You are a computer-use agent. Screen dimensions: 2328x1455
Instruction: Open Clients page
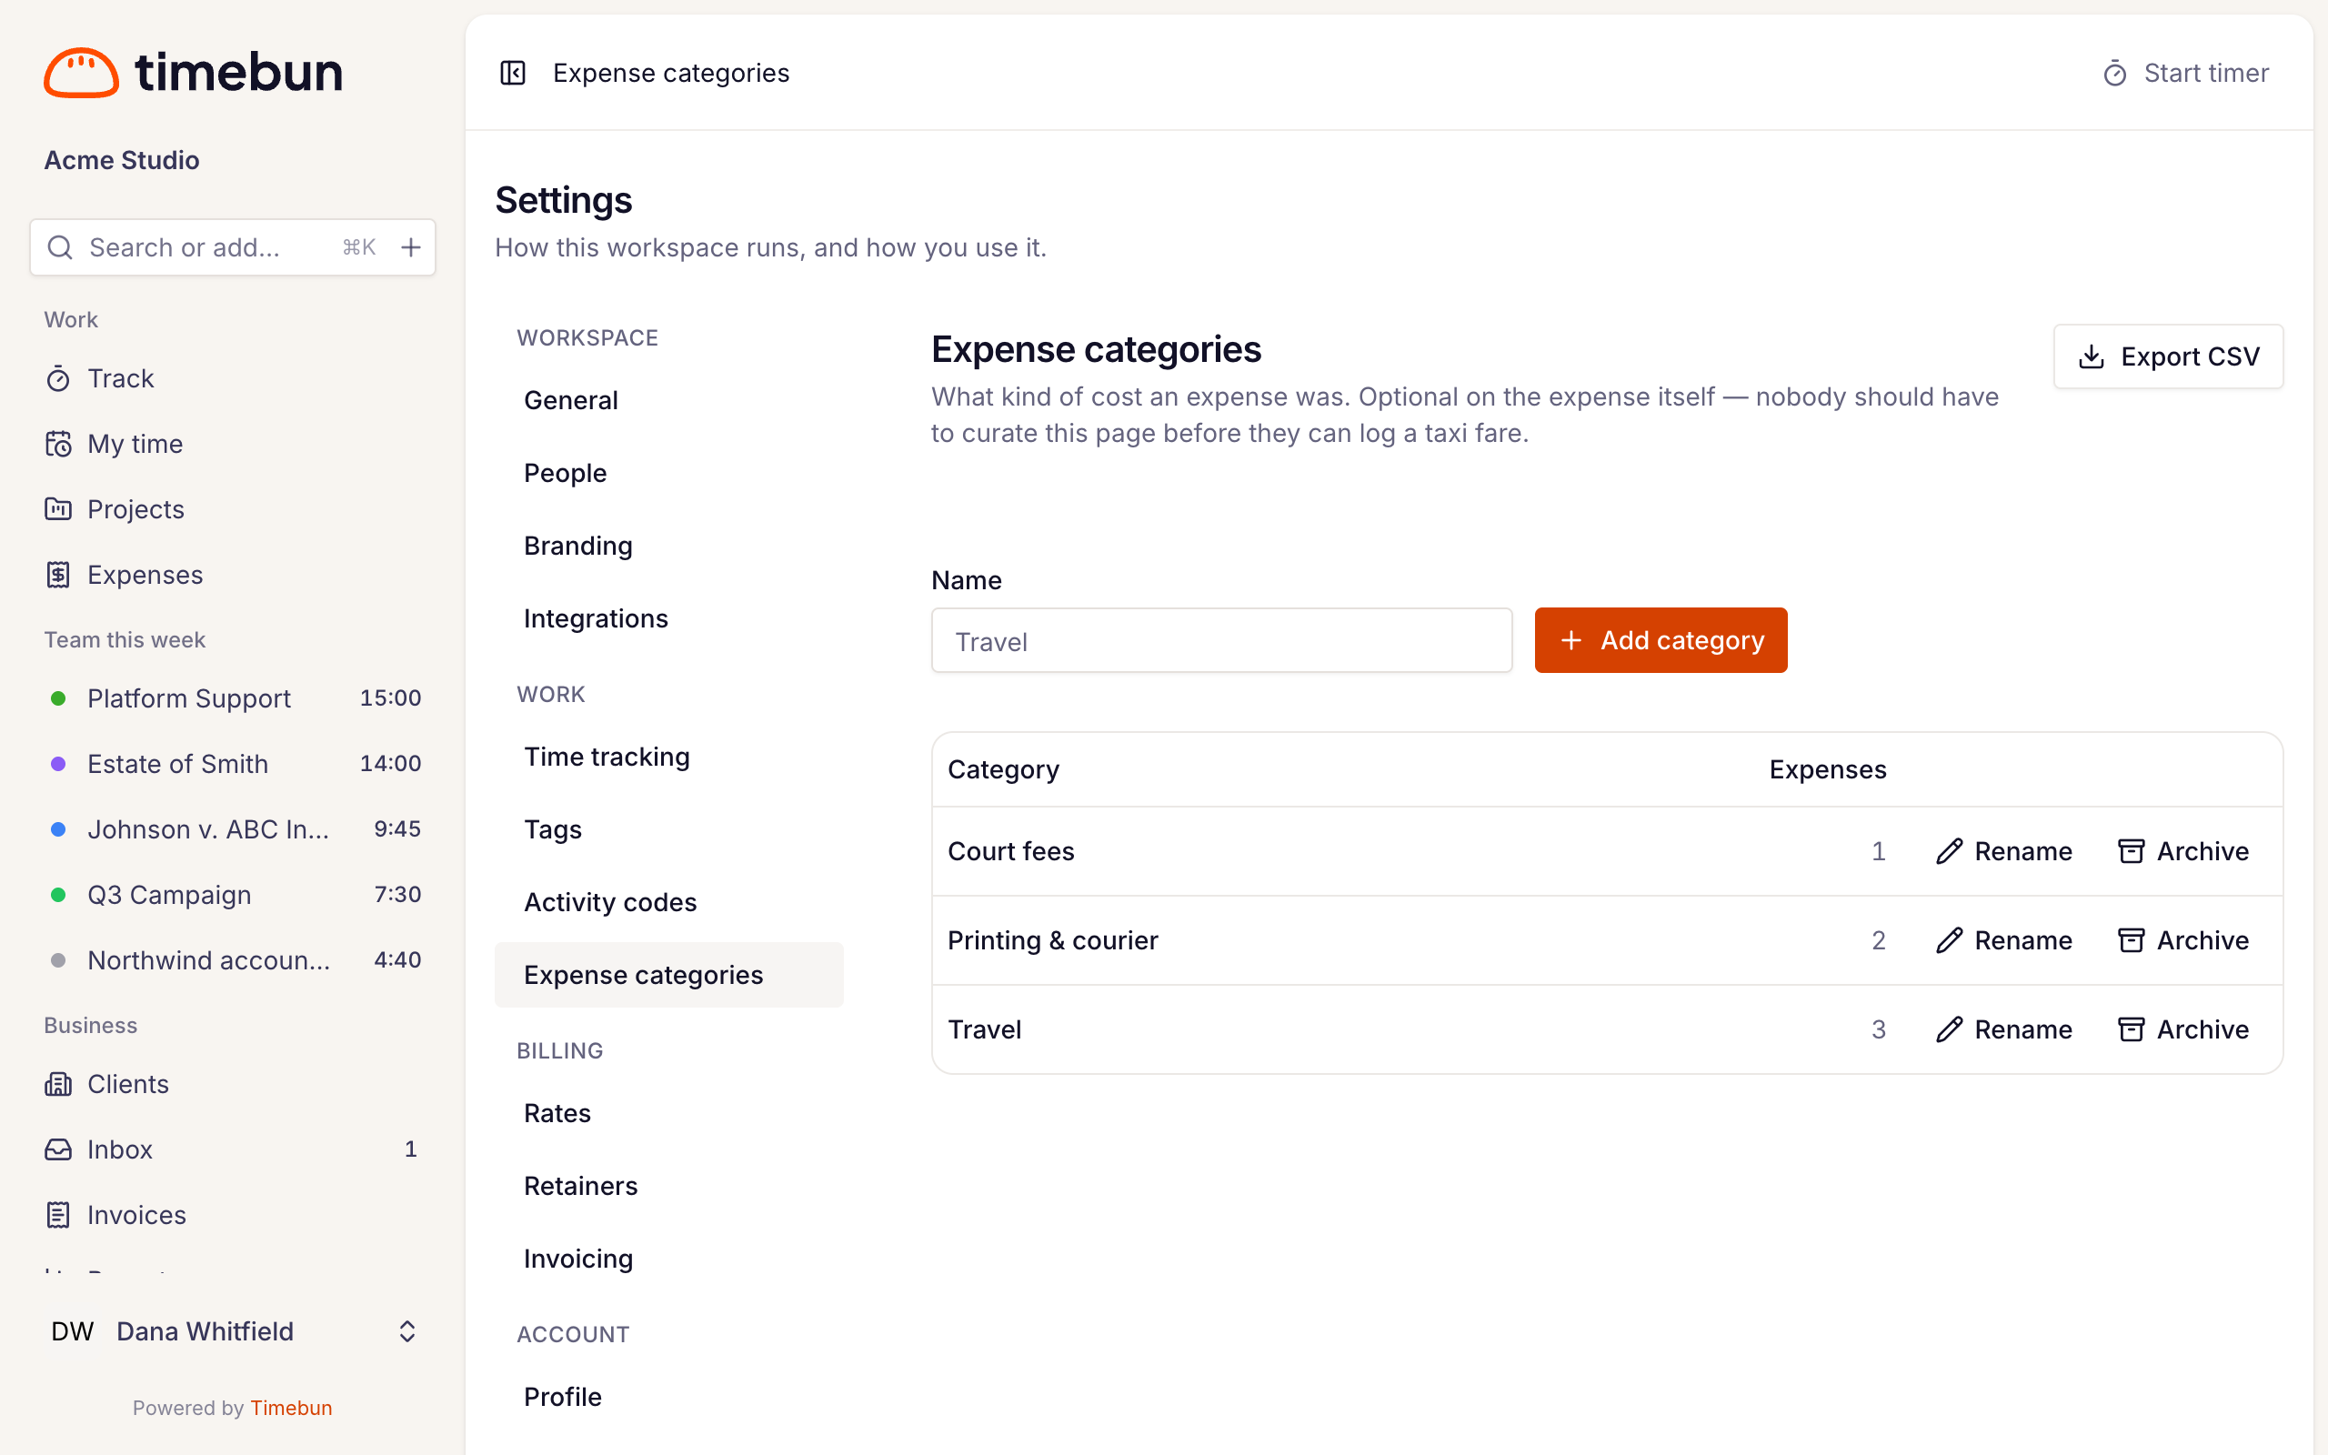233,1084
